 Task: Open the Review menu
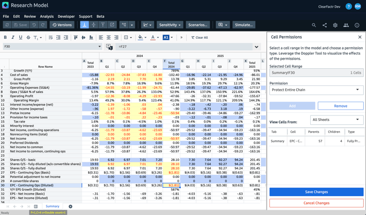click(30, 16)
